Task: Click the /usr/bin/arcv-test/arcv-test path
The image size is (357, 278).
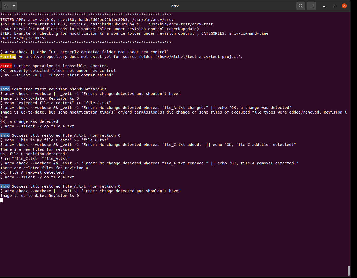Action: point(181,24)
